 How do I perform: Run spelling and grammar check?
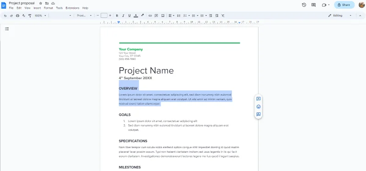[x=24, y=16]
